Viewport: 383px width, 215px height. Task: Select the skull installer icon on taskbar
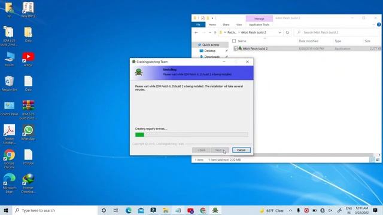point(215,210)
